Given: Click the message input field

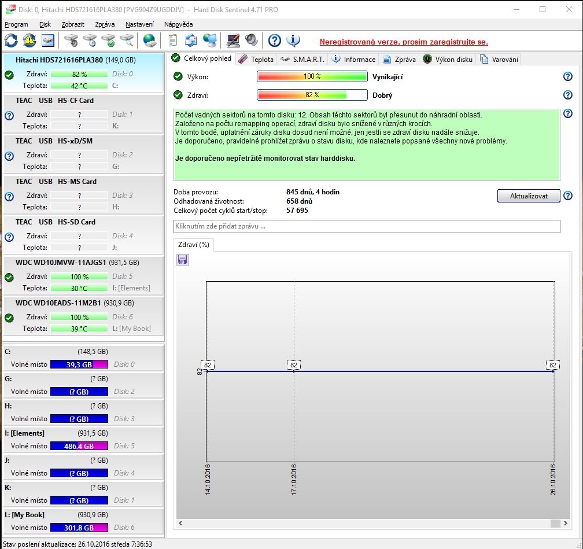Looking at the screenshot, I should coord(367,226).
